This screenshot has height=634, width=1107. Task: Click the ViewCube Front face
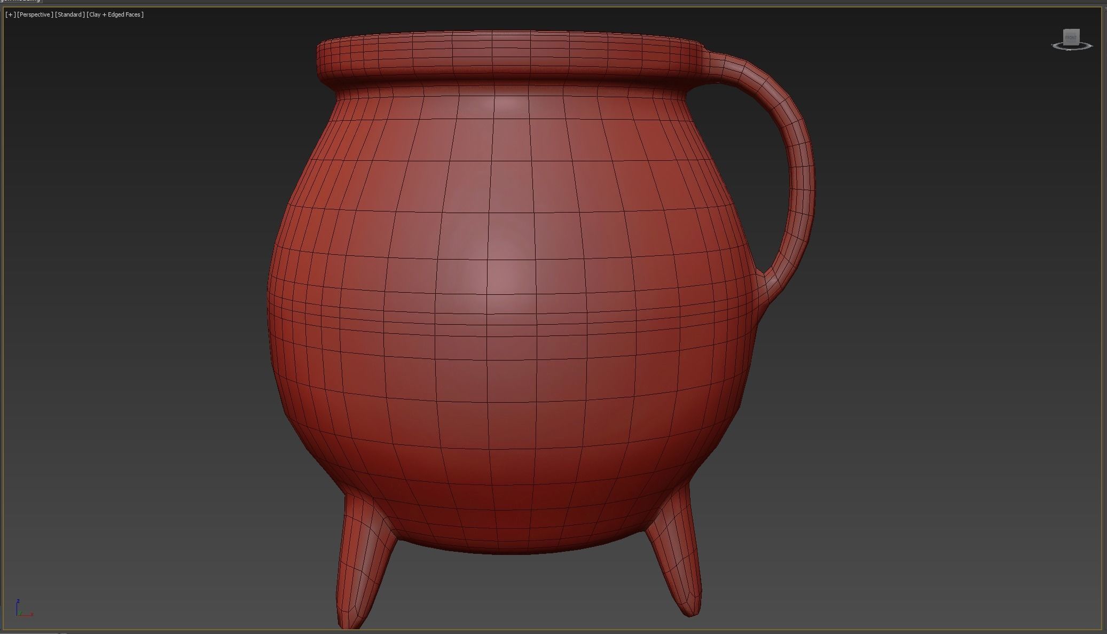click(1071, 37)
